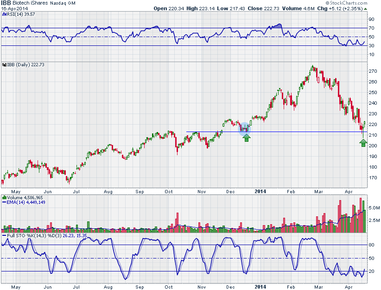The height and width of the screenshot is (290, 381).
Task: Click the Nasdaq GM exchange label
Action: (63, 3)
